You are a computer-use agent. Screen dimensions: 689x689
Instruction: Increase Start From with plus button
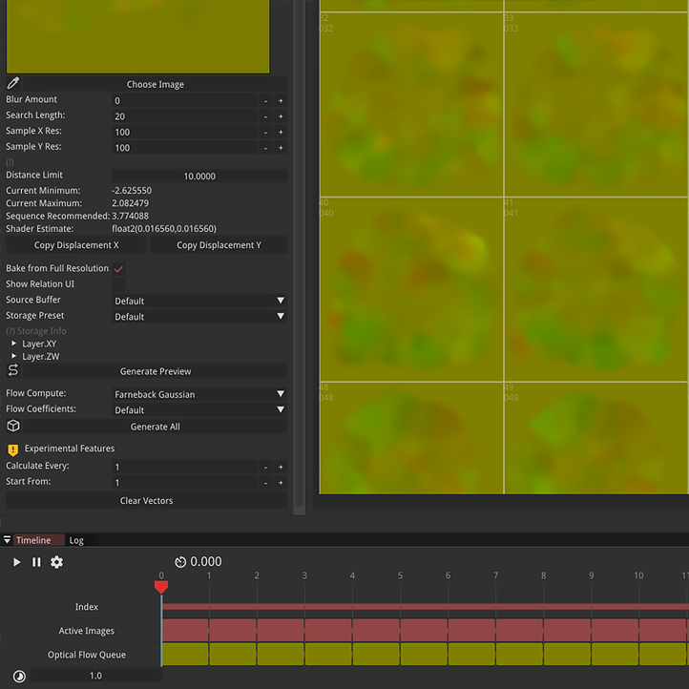(x=281, y=483)
